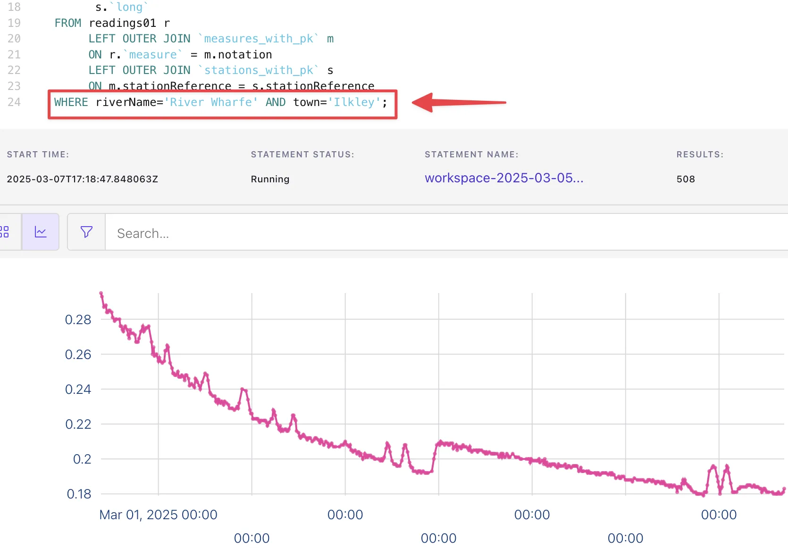The width and height of the screenshot is (788, 555).
Task: Open the filter funnel icon
Action: [86, 232]
